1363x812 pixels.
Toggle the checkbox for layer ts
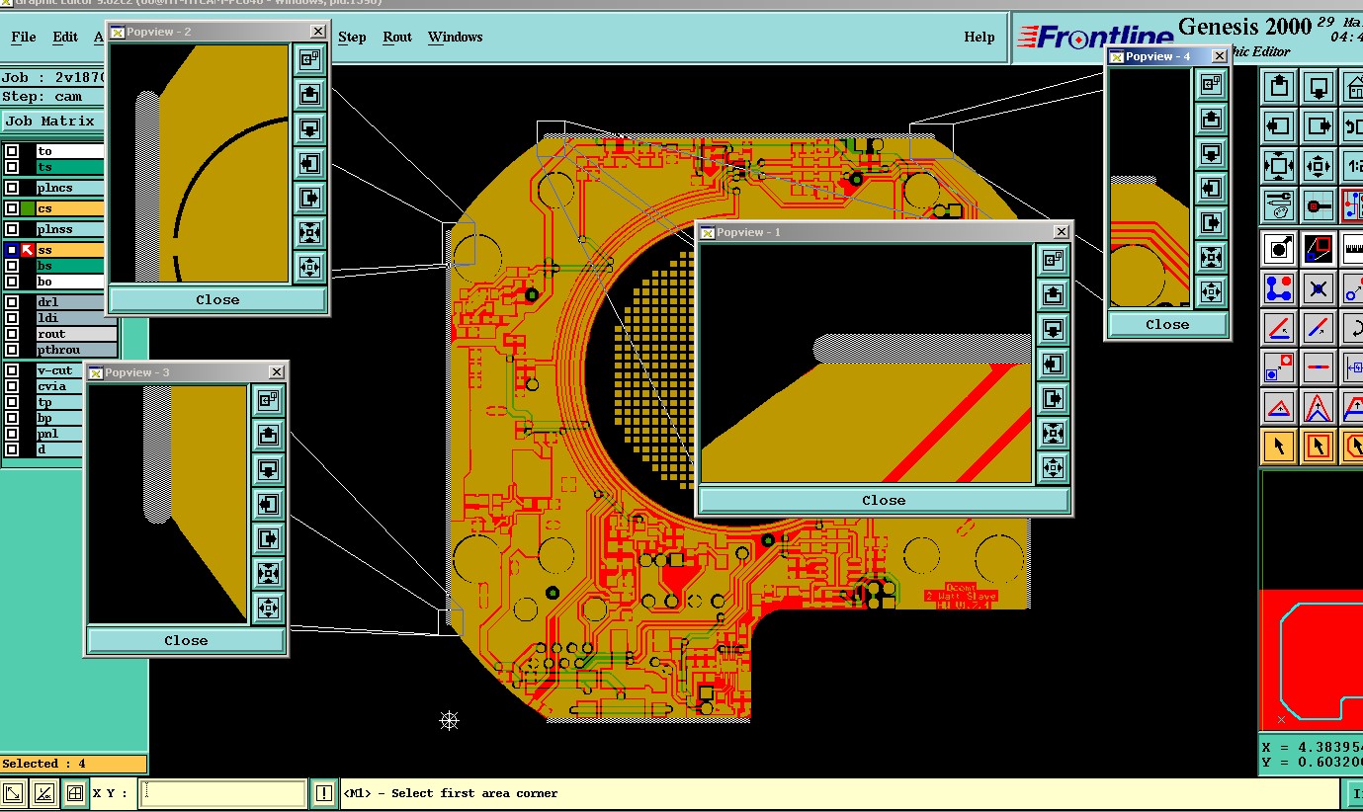click(x=12, y=167)
